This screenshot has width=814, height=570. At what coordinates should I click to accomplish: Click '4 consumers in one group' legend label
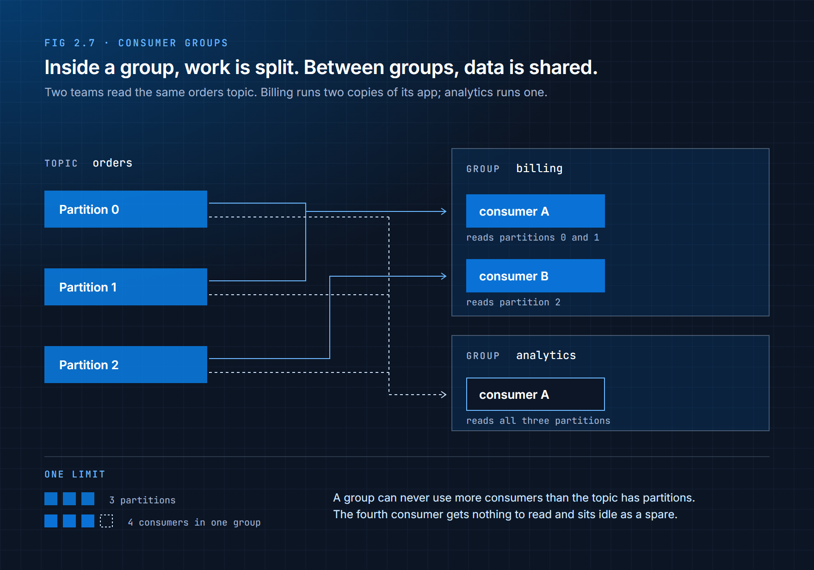[194, 522]
